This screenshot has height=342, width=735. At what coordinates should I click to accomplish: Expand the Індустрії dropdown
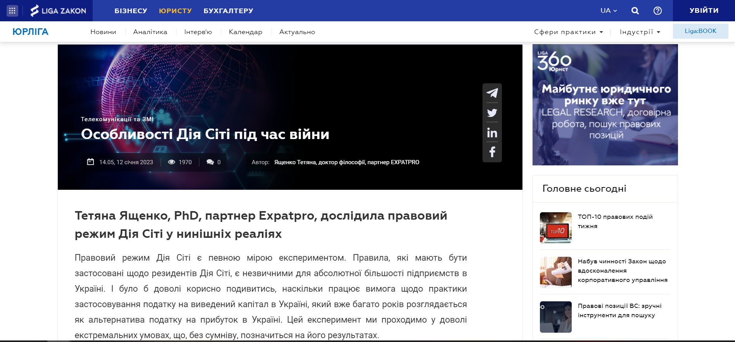(x=640, y=32)
